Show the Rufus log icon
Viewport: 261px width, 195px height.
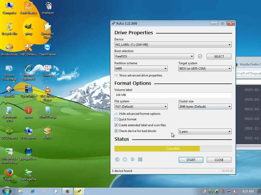tap(140, 159)
